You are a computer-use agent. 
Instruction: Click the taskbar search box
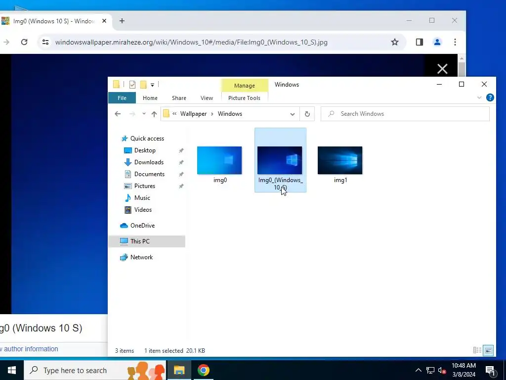95,370
